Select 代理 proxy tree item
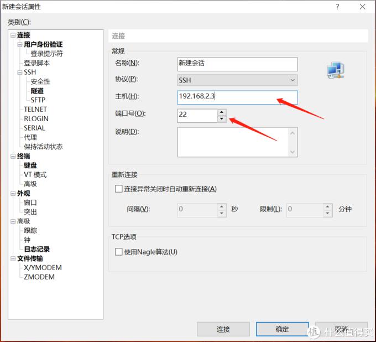This screenshot has width=376, height=342. coord(30,138)
